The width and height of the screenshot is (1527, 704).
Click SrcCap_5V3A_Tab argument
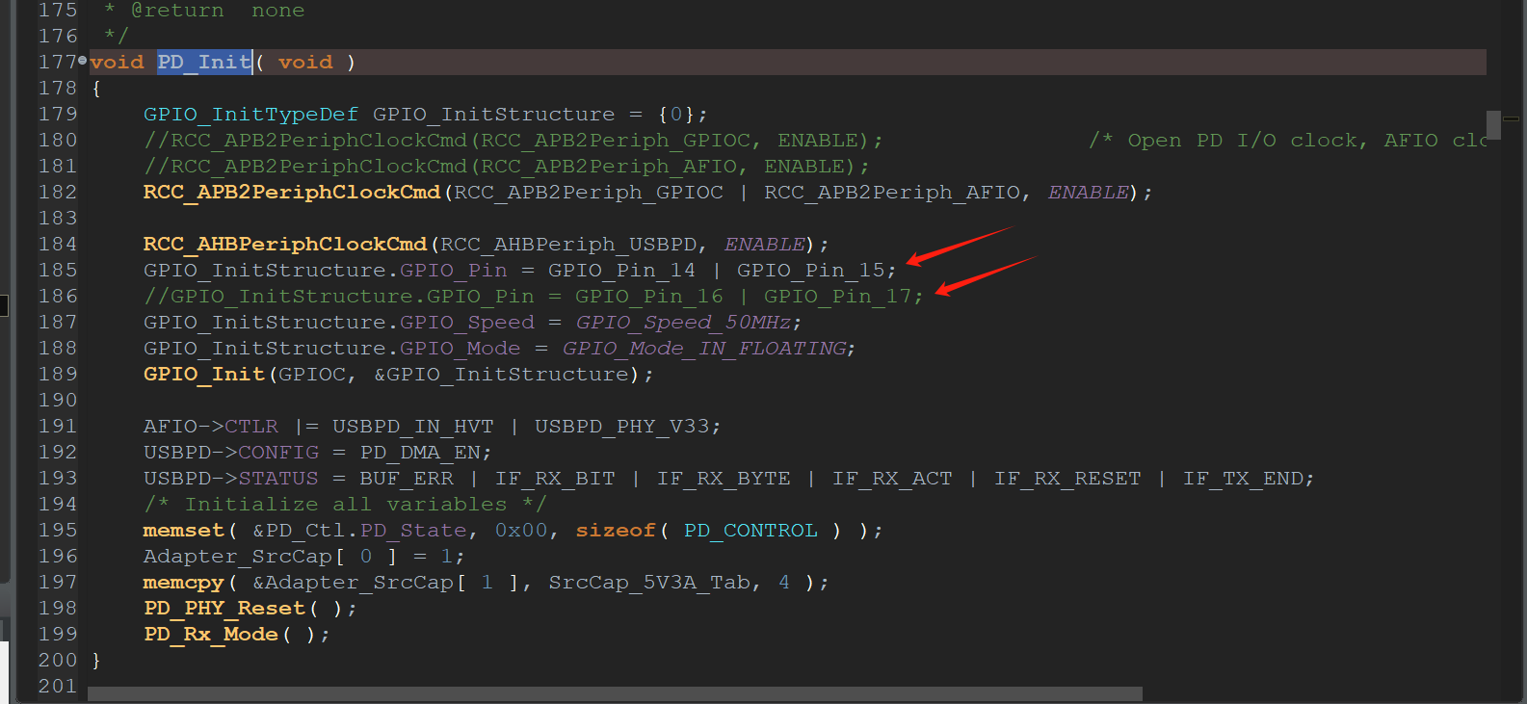click(x=649, y=583)
